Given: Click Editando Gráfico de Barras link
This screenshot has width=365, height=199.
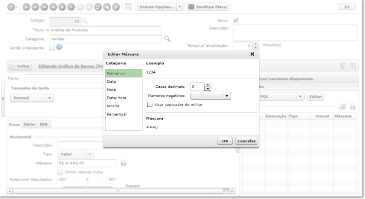Looking at the screenshot, I should click(x=71, y=66).
